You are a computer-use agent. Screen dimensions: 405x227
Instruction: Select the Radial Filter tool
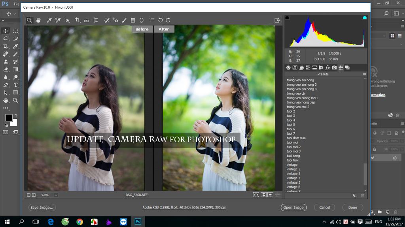click(142, 20)
